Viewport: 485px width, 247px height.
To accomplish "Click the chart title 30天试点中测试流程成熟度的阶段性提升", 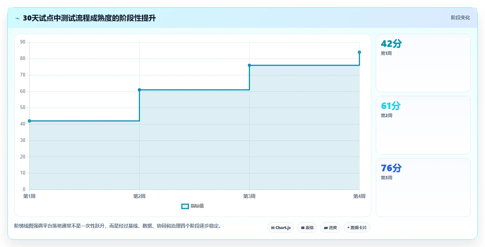I will coord(89,18).
